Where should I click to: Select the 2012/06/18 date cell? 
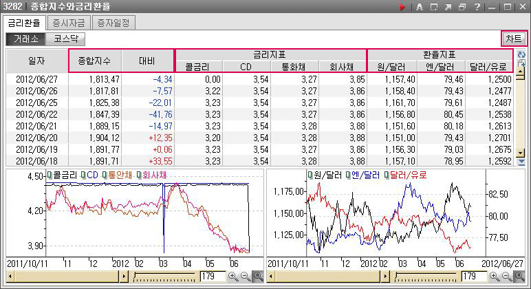click(37, 161)
